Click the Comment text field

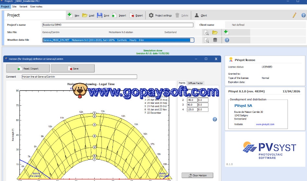(79, 77)
